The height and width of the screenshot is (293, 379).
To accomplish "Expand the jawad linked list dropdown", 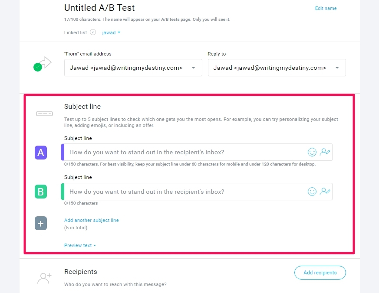I will tap(111, 33).
